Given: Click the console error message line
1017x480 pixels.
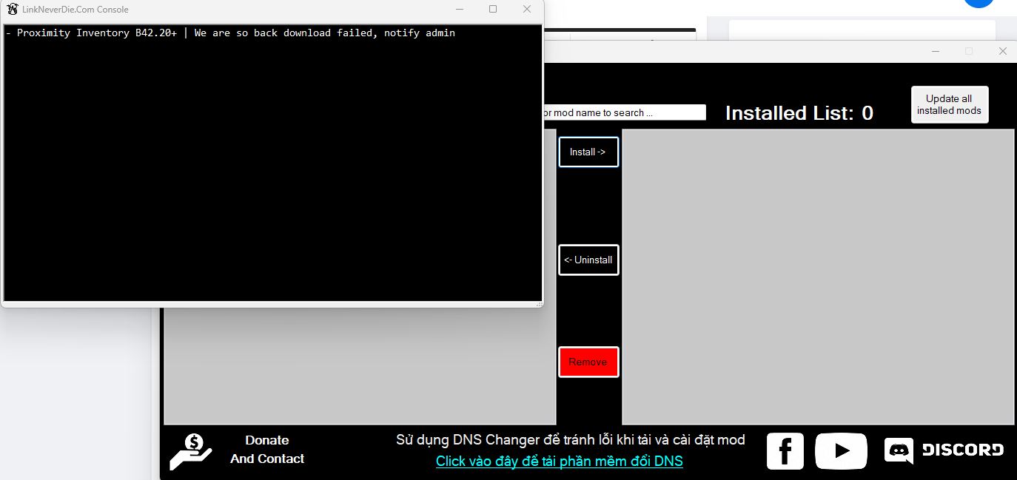Looking at the screenshot, I should click(x=230, y=33).
